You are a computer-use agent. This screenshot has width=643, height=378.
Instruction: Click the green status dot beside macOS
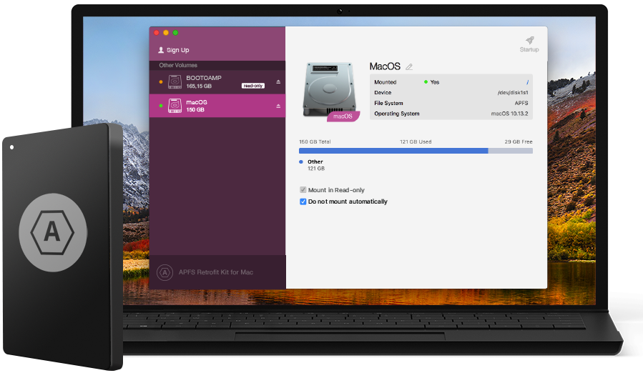pos(161,106)
